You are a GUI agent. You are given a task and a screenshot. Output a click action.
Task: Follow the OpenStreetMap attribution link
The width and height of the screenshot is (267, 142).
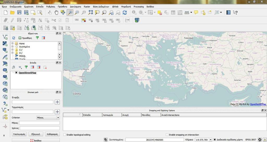tap(258, 104)
